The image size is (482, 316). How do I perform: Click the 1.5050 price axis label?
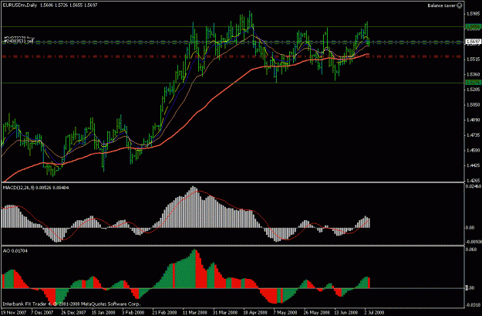point(473,105)
